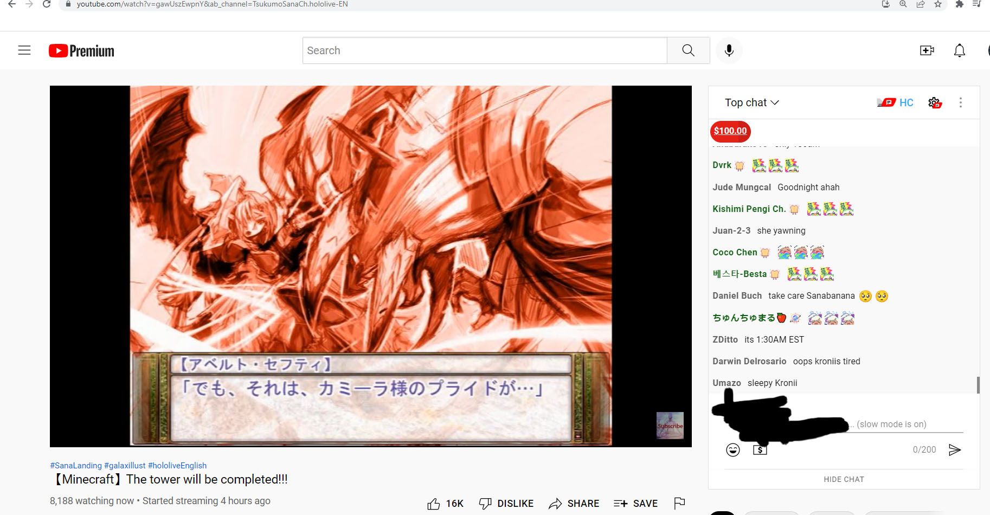The image size is (990, 515).
Task: Click chat author Kishimi Pengi Ch.
Action: [x=749, y=209]
